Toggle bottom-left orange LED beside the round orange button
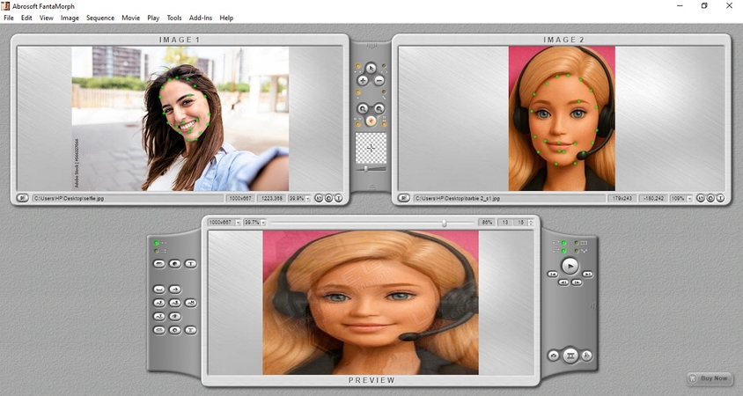743x396 pixels. (357, 125)
